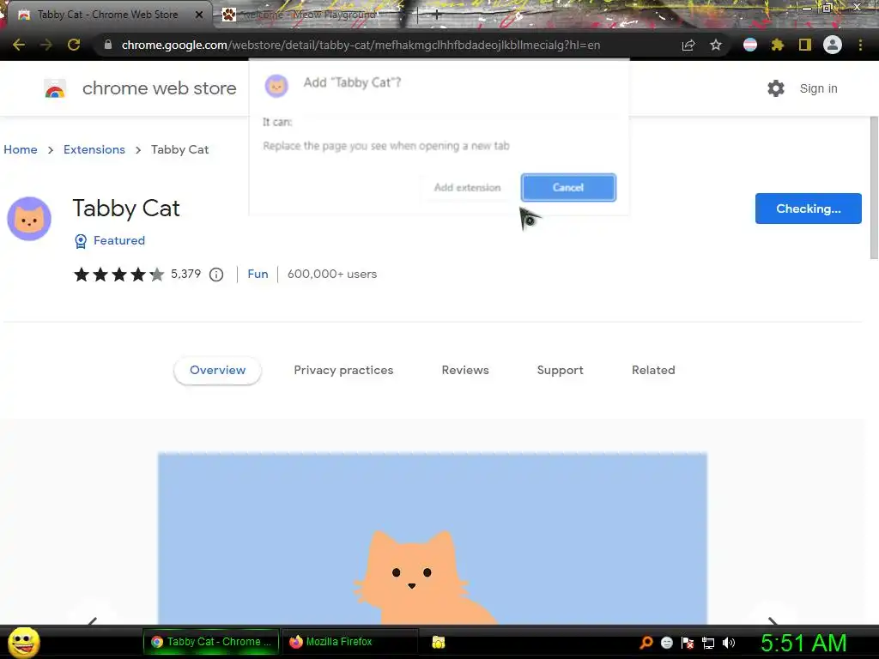Click Sign in link

click(818, 88)
